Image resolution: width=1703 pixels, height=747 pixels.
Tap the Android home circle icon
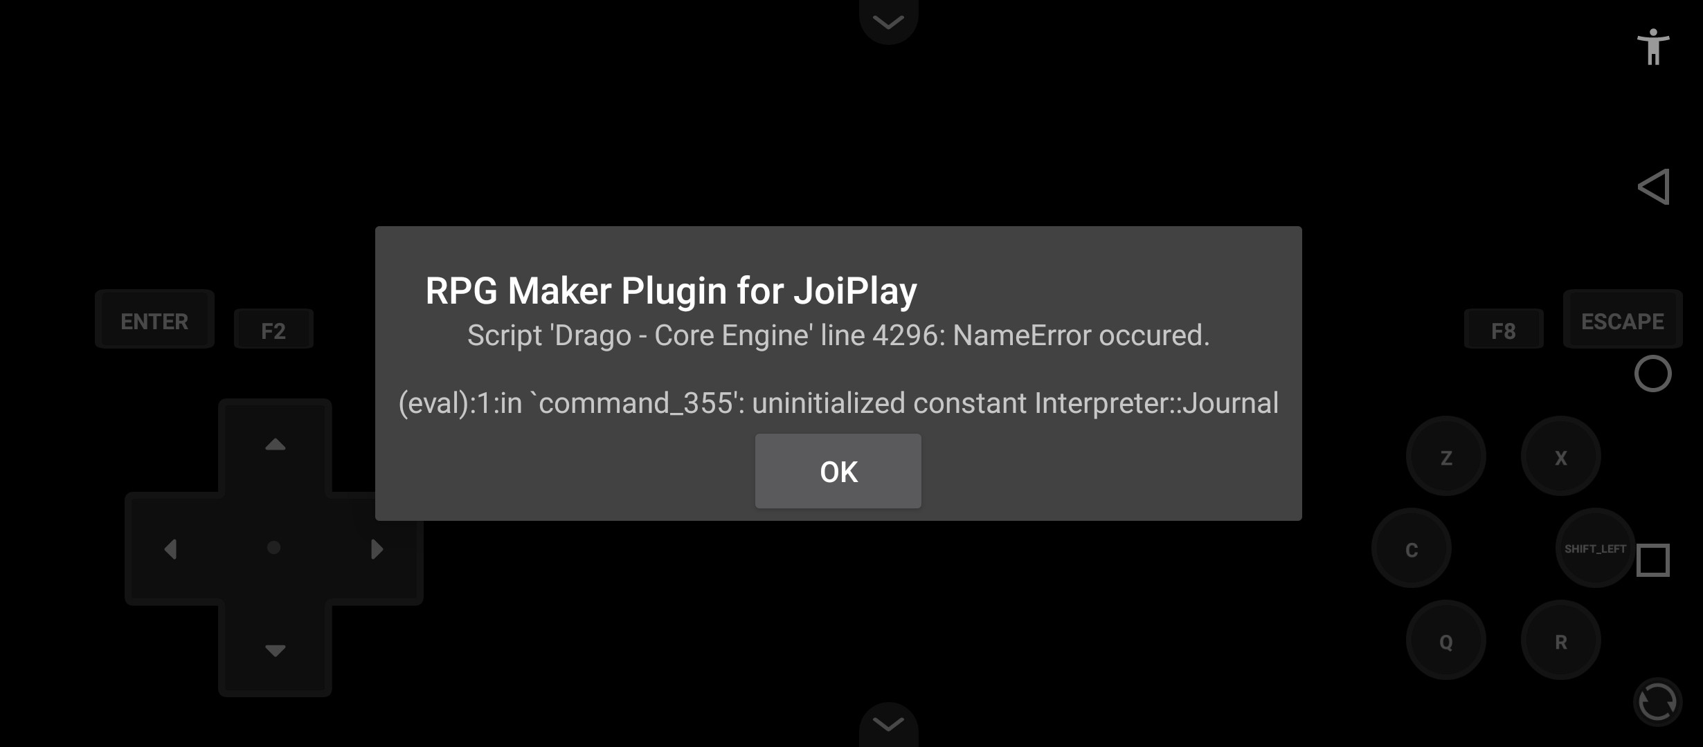(x=1653, y=373)
